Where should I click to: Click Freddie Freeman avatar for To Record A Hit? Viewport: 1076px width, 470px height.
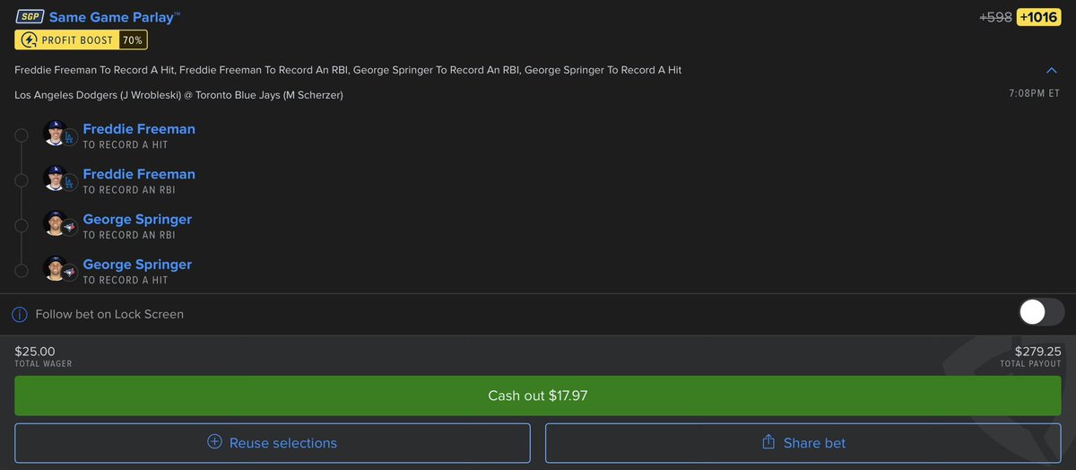click(56, 134)
